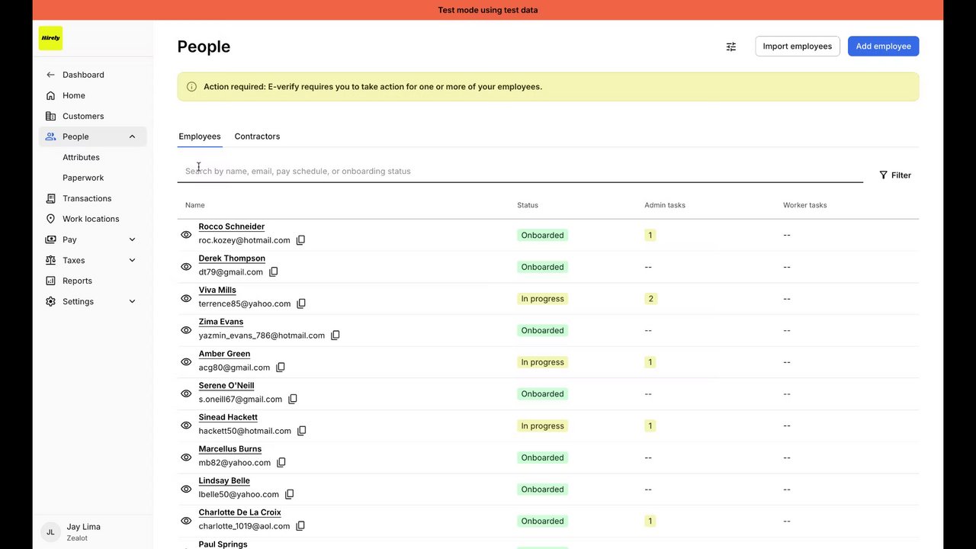Viewport: 976px width, 549px height.
Task: Click the Add employee button
Action: (x=883, y=47)
